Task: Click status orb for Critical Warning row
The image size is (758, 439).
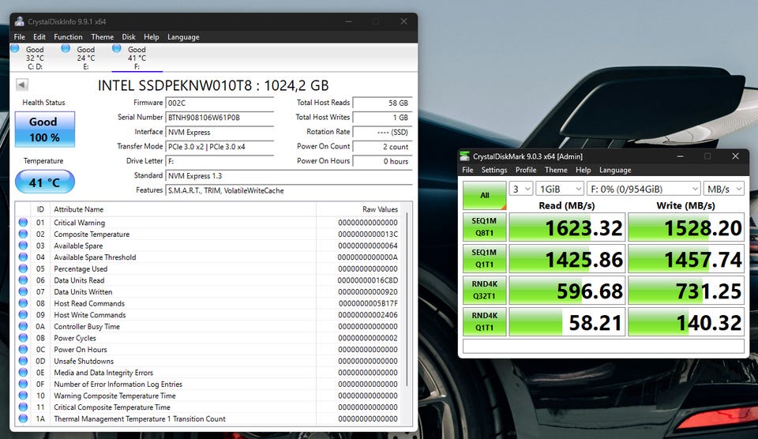Action: click(23, 223)
